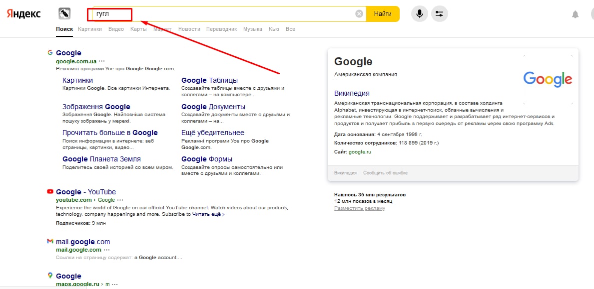Open Прочитать больше в Google sitelink
The height and width of the screenshot is (289, 594).
pyautogui.click(x=110, y=133)
